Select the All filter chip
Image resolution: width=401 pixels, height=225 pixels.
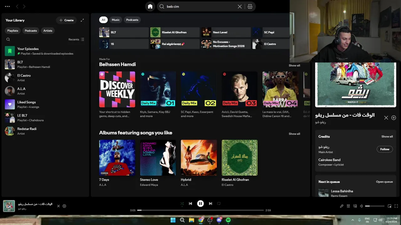[103, 20]
